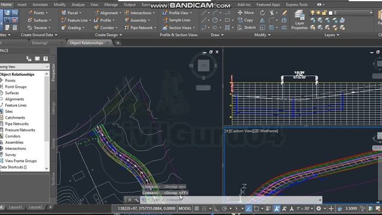
Task: Open Layer Properties manager
Action: (x=300, y=20)
